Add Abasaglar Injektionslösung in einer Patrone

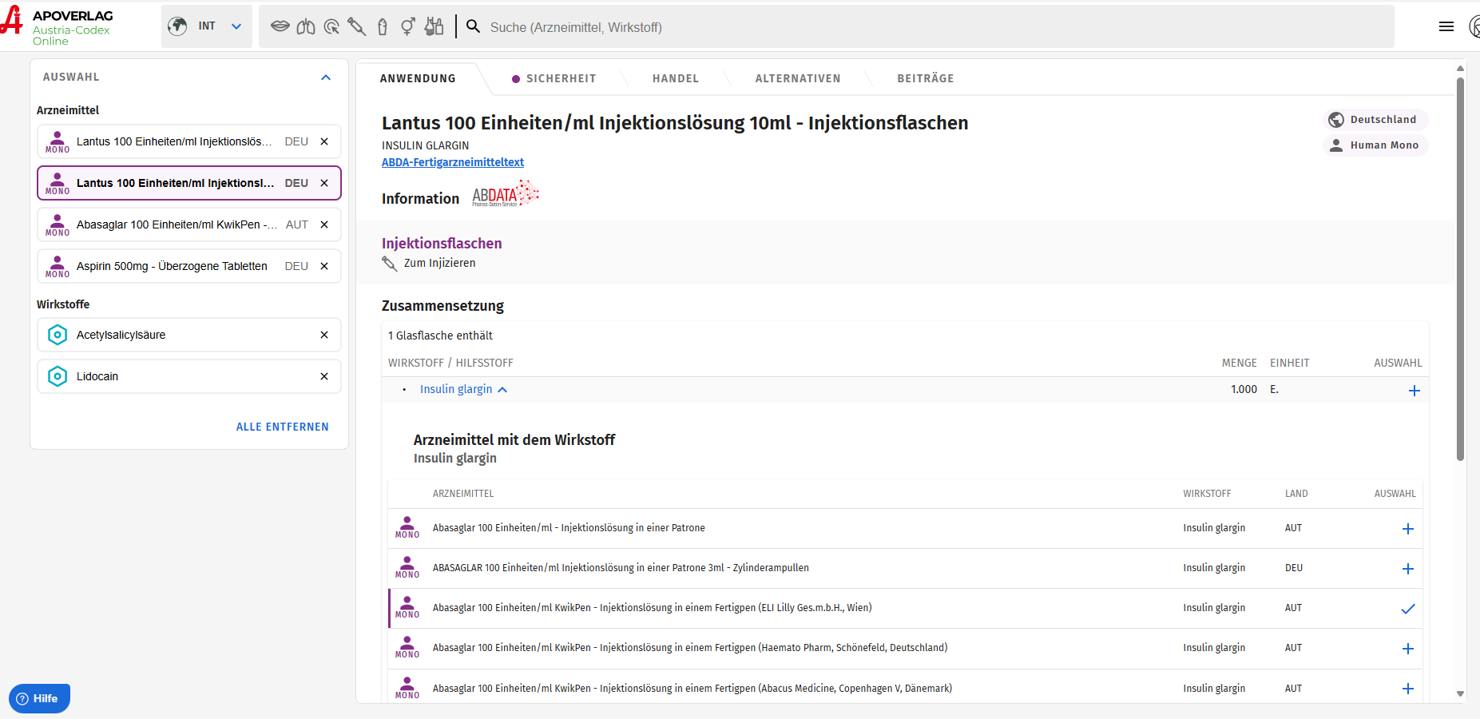pos(1407,529)
